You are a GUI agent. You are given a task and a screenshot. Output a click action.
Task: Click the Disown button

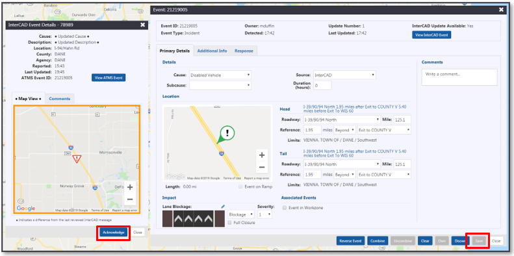point(460,241)
